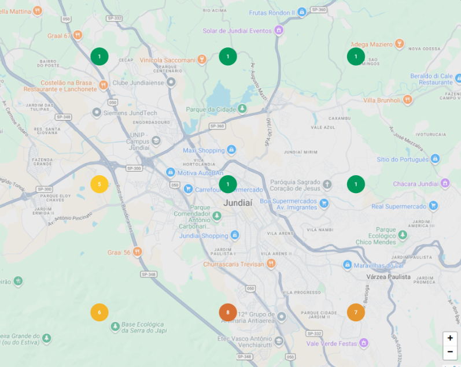Zoom out with the minus button
The height and width of the screenshot is (367, 461).
[x=450, y=352]
